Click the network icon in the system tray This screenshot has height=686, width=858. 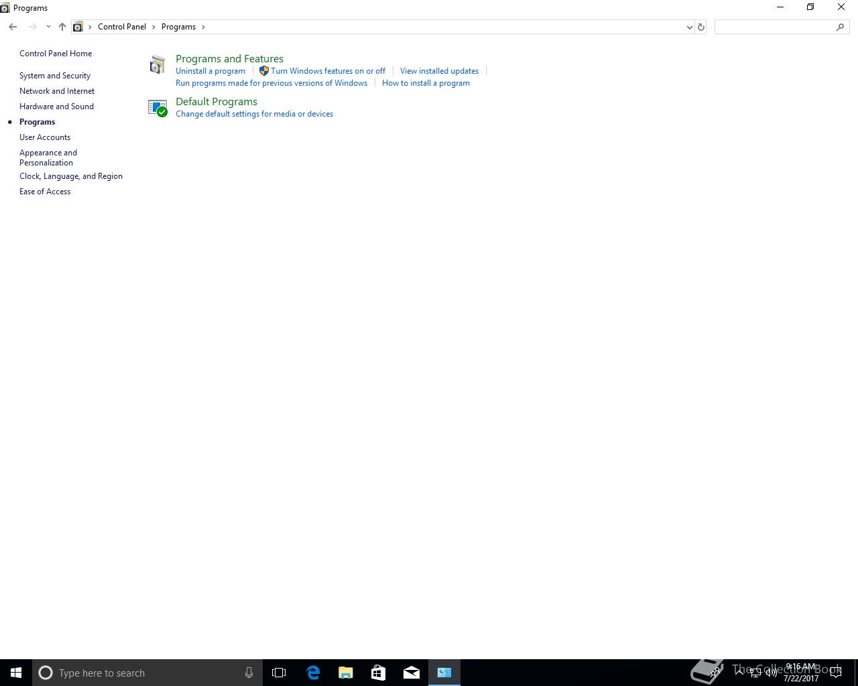click(x=755, y=673)
